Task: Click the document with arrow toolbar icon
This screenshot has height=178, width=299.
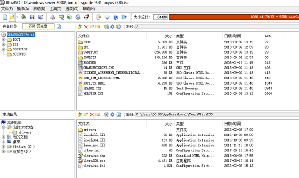Action: point(99,17)
